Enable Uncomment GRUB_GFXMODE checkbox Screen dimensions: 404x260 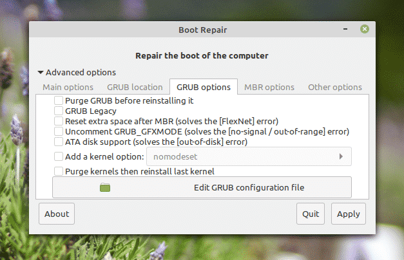tap(59, 131)
